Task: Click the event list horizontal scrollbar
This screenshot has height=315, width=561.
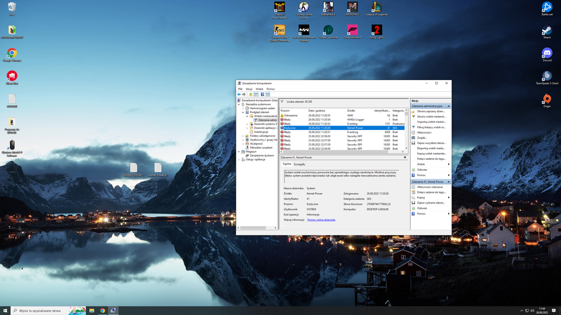Action: [x=342, y=151]
